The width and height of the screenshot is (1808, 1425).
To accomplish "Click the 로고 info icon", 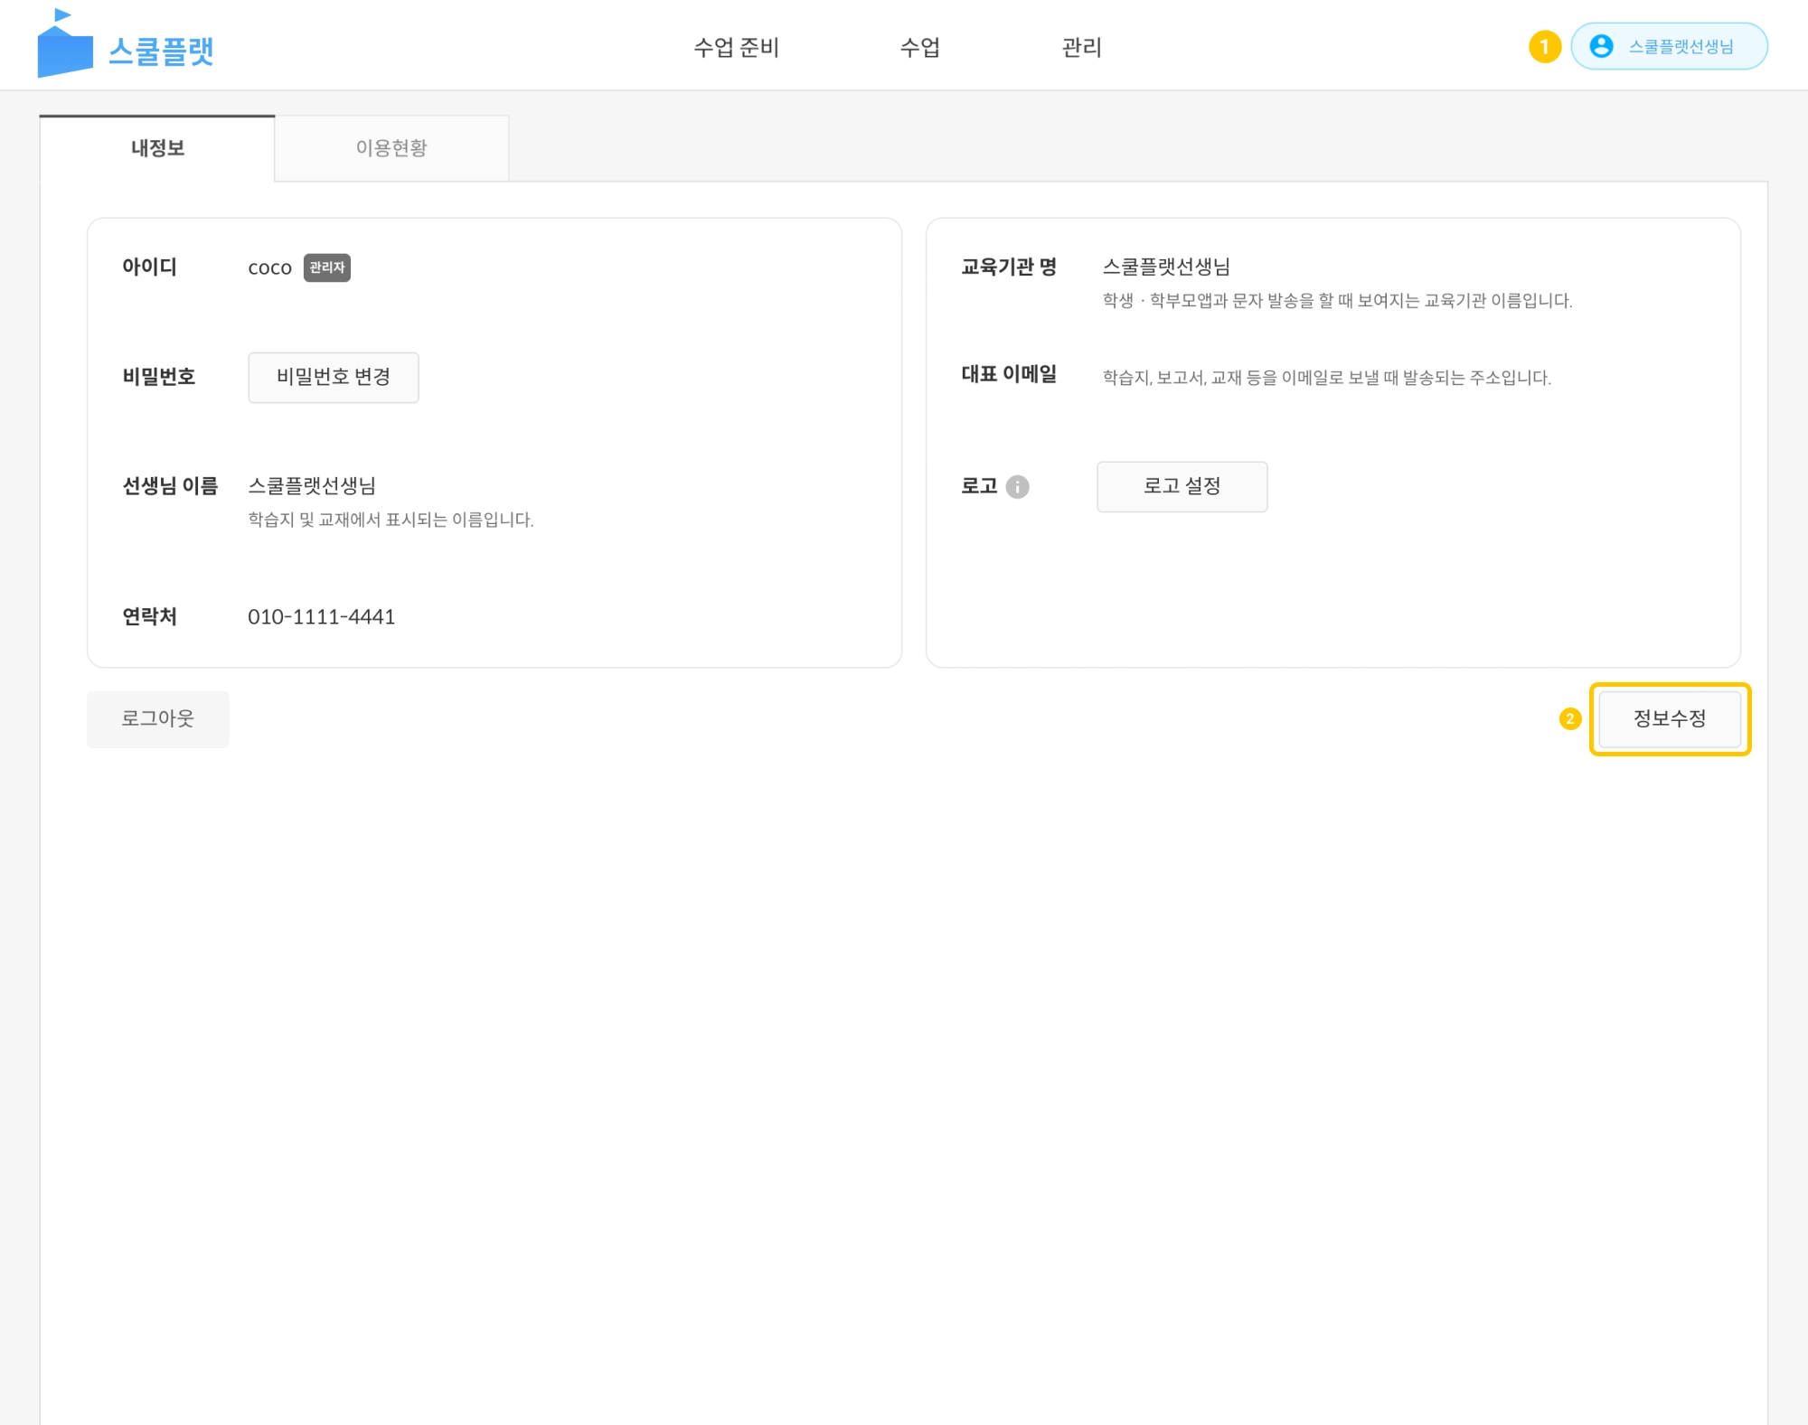I will coord(1017,487).
